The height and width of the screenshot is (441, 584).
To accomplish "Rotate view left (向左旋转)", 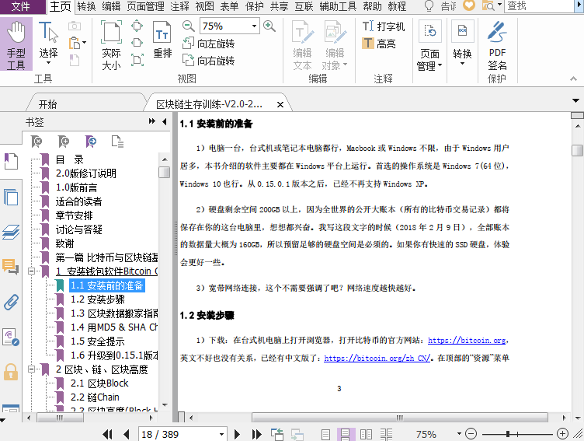I will (209, 44).
